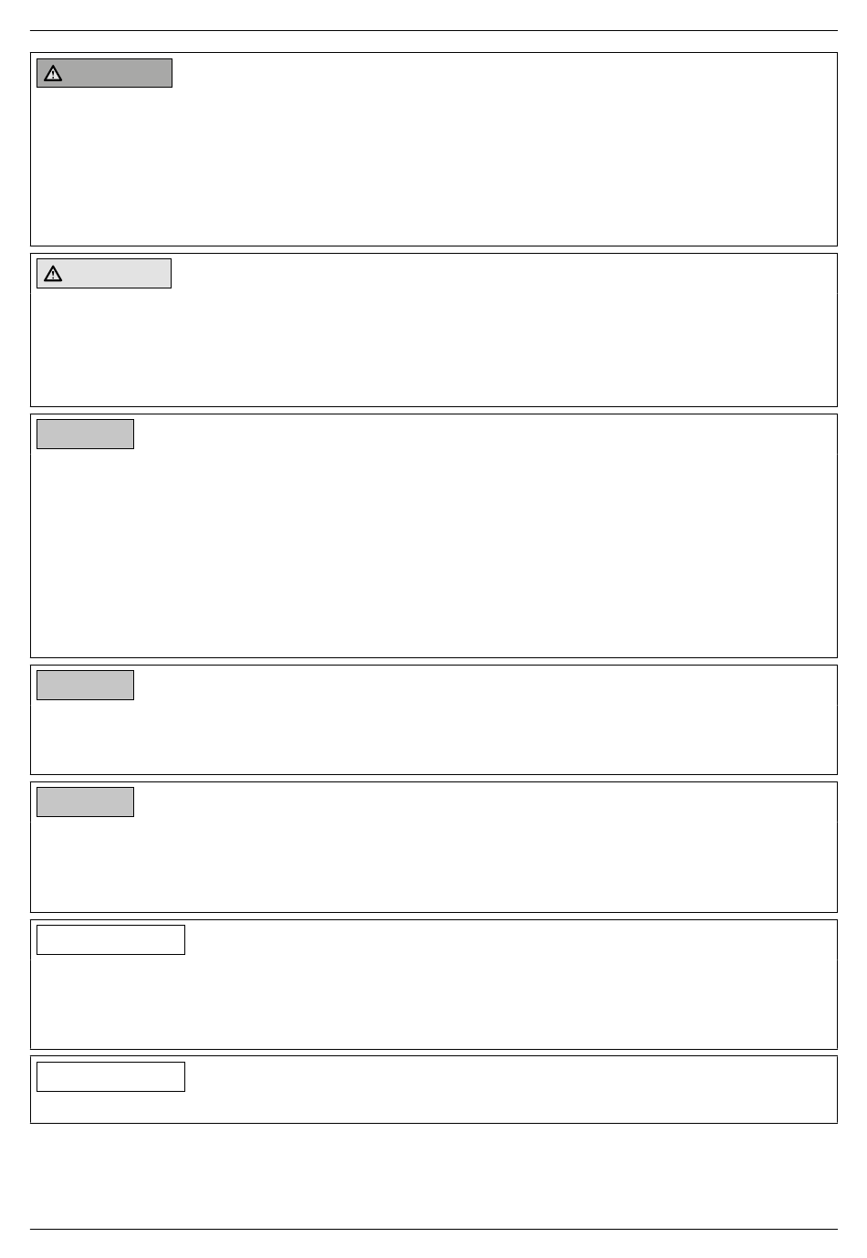
Task: Click inside the fifth panel's empty body area
Action: 433,864
